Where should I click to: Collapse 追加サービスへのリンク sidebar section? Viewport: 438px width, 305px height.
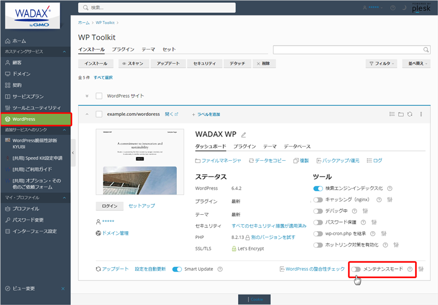coord(64,130)
